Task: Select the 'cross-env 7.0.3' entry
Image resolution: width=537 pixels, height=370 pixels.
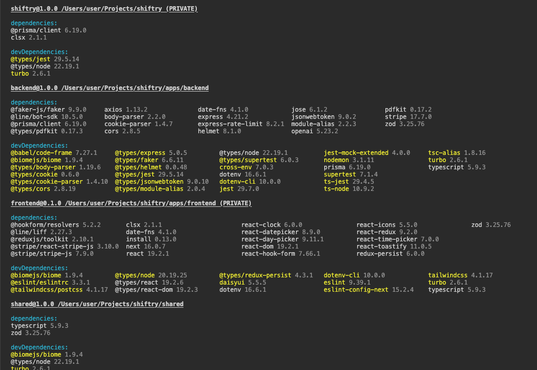Action: [x=246, y=167]
